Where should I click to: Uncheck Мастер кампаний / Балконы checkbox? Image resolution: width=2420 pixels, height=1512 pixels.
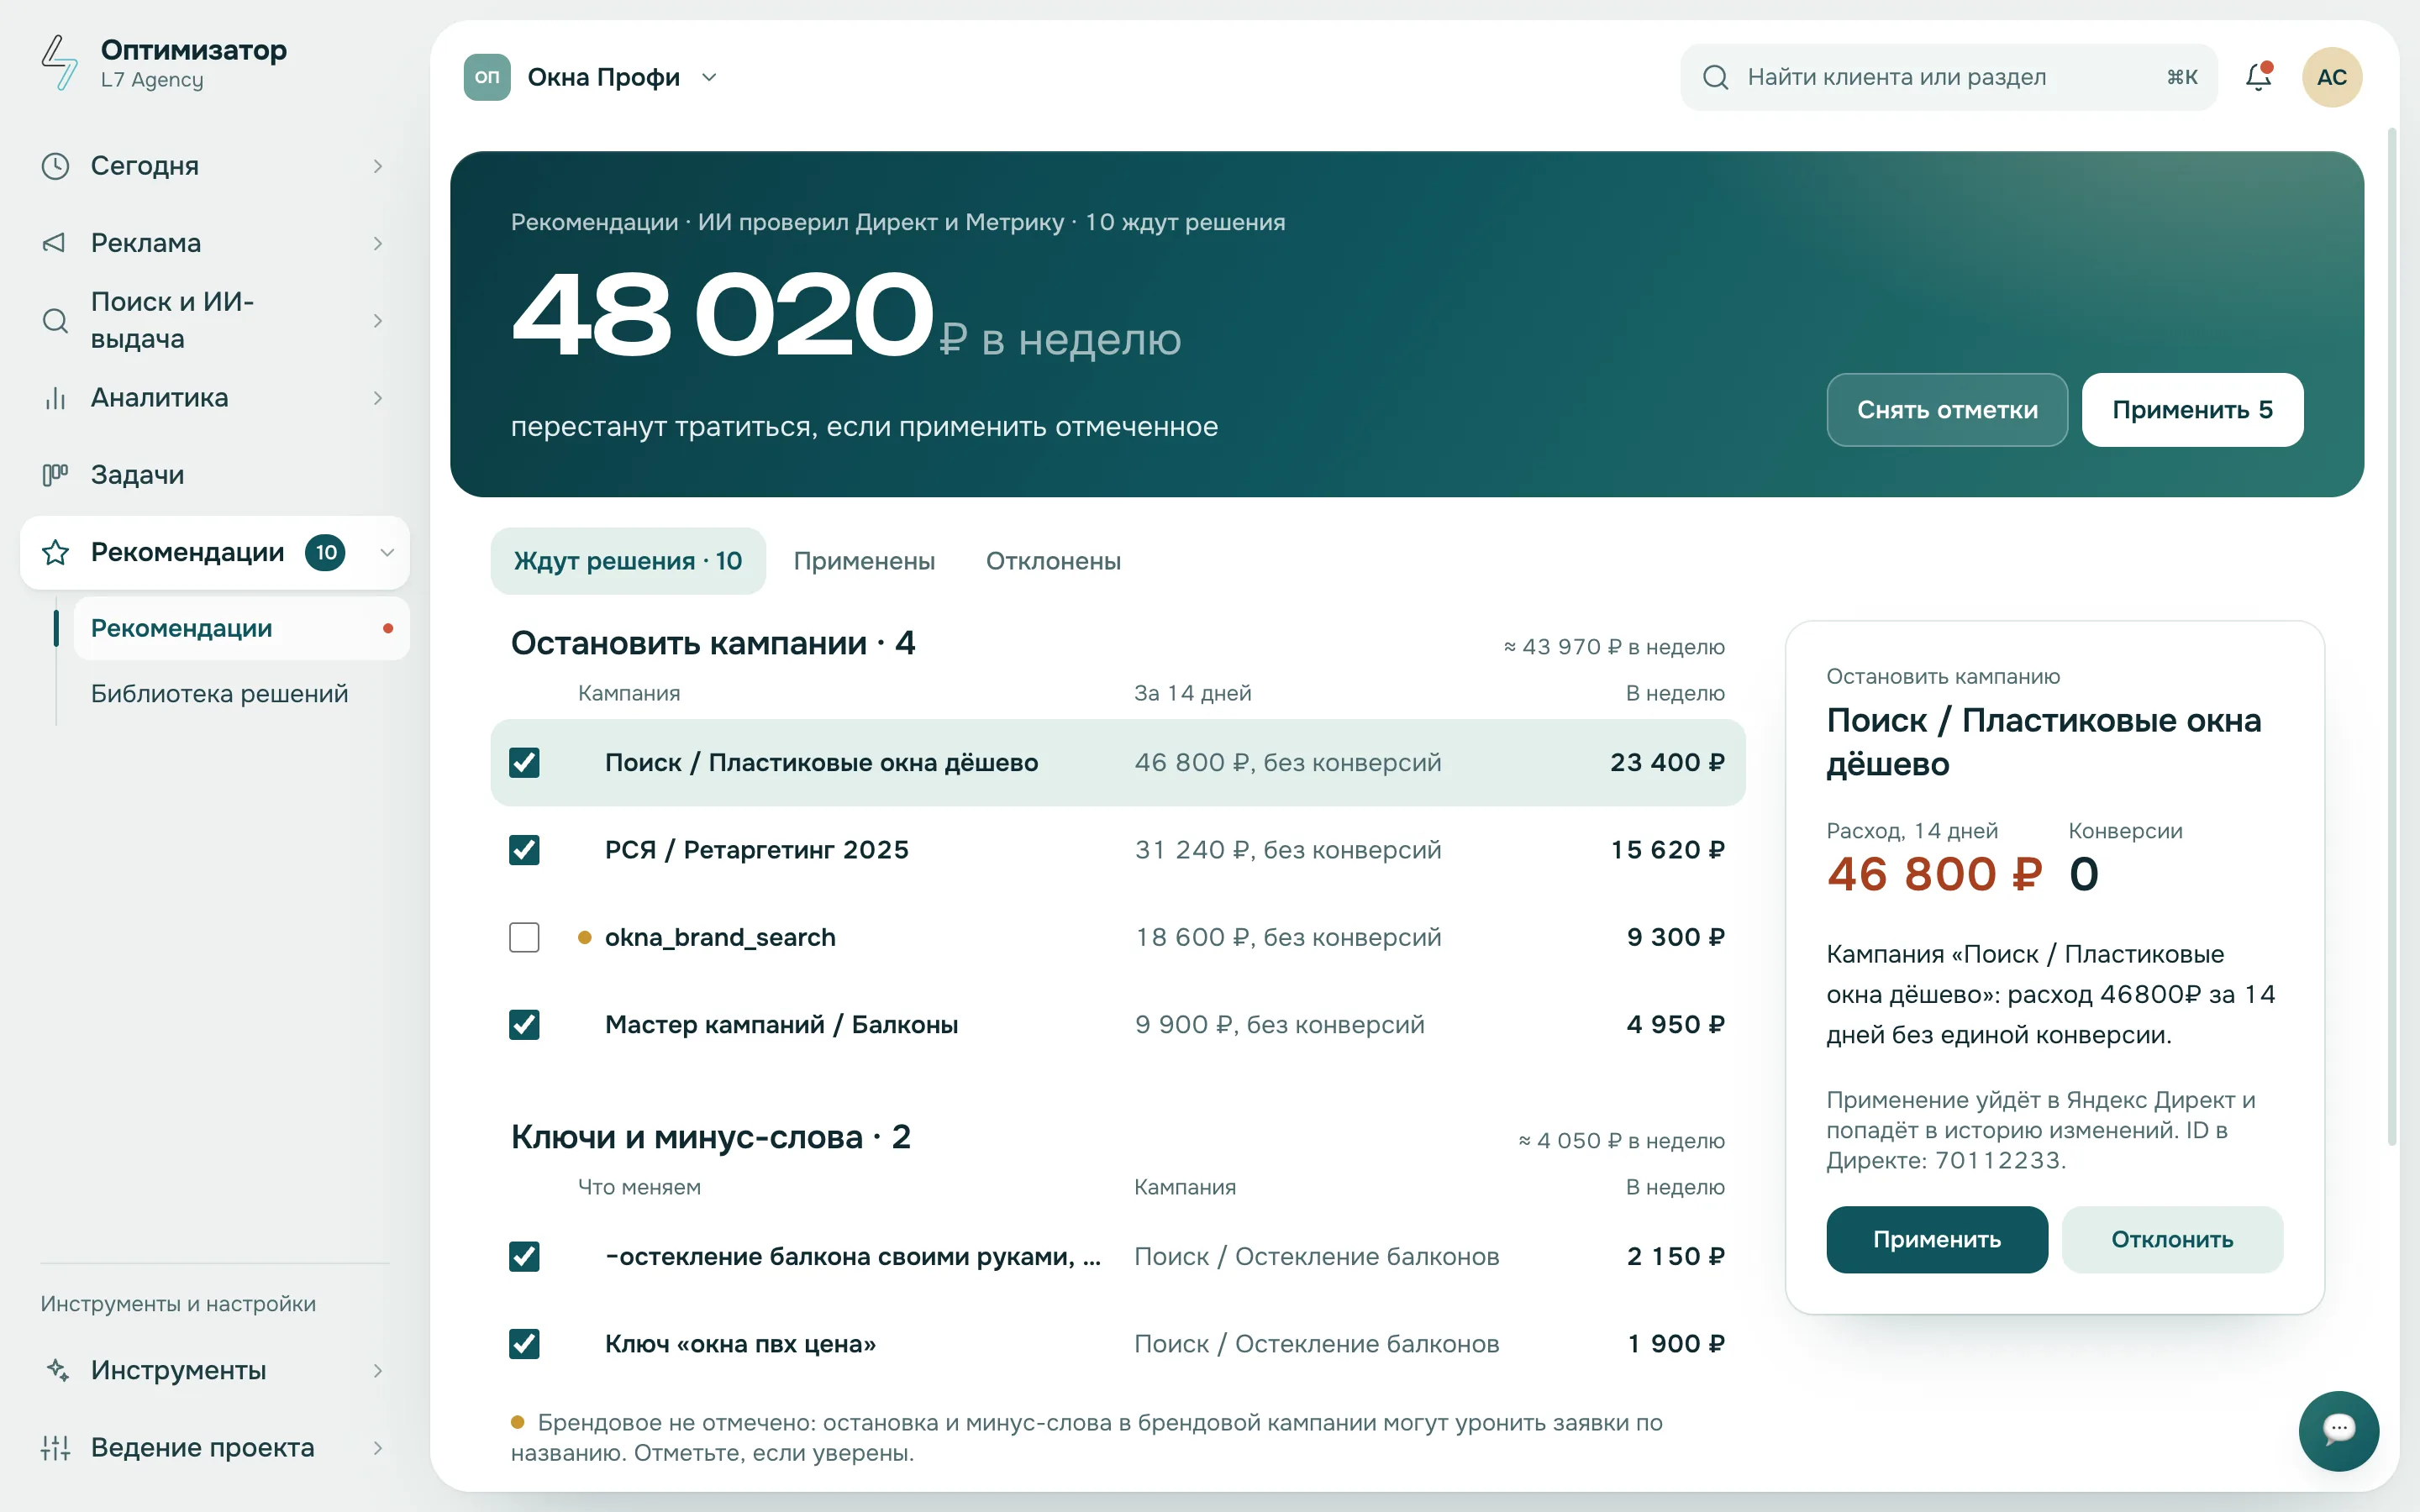click(524, 1024)
